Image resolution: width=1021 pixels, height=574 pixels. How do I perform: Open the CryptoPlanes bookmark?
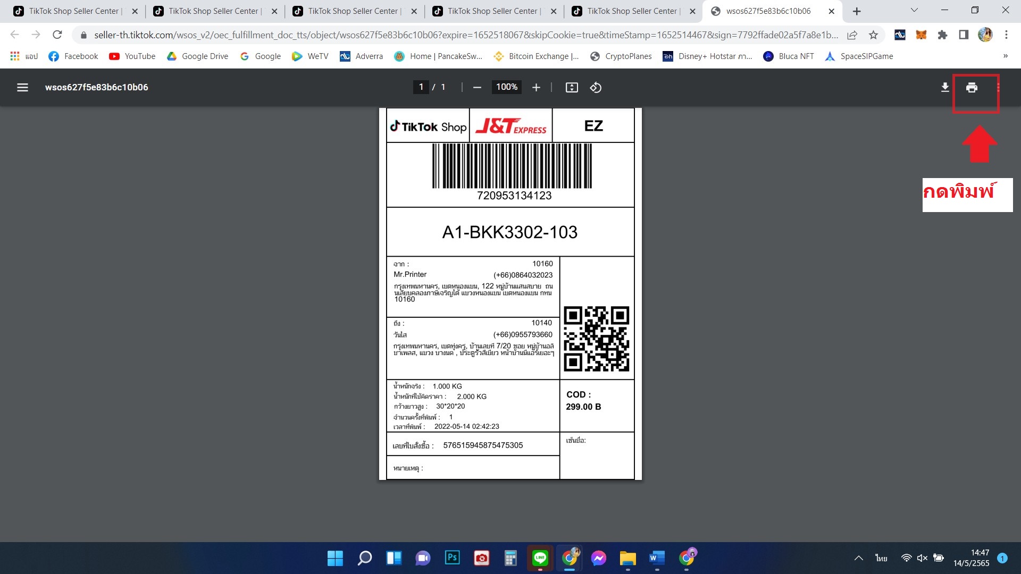click(x=621, y=56)
